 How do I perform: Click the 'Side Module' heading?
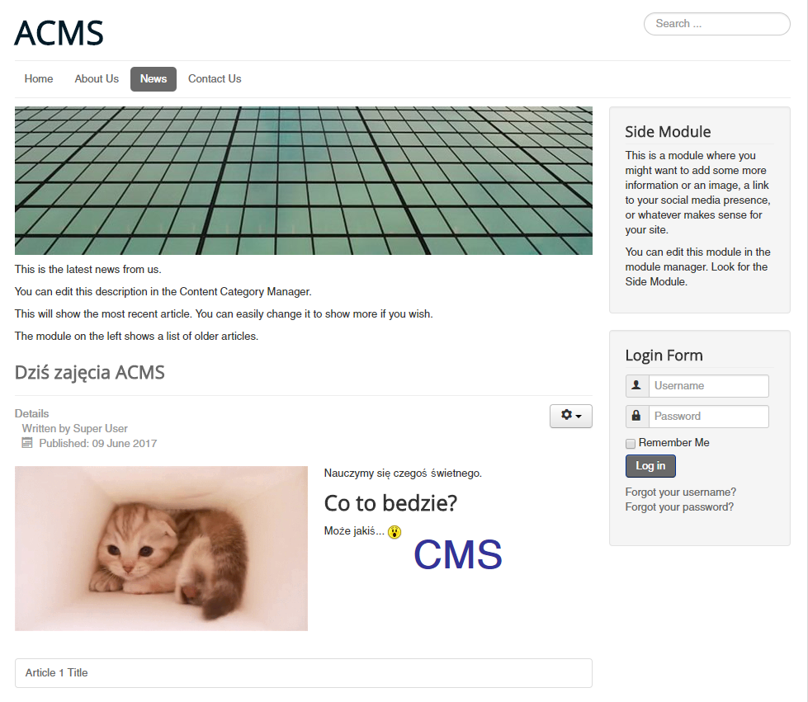pos(668,131)
